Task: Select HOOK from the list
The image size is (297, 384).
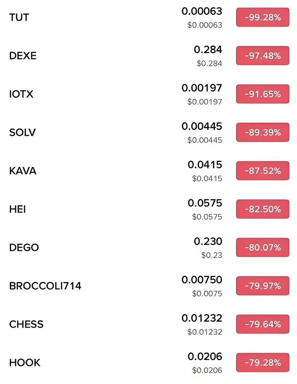Action: [x=148, y=362]
